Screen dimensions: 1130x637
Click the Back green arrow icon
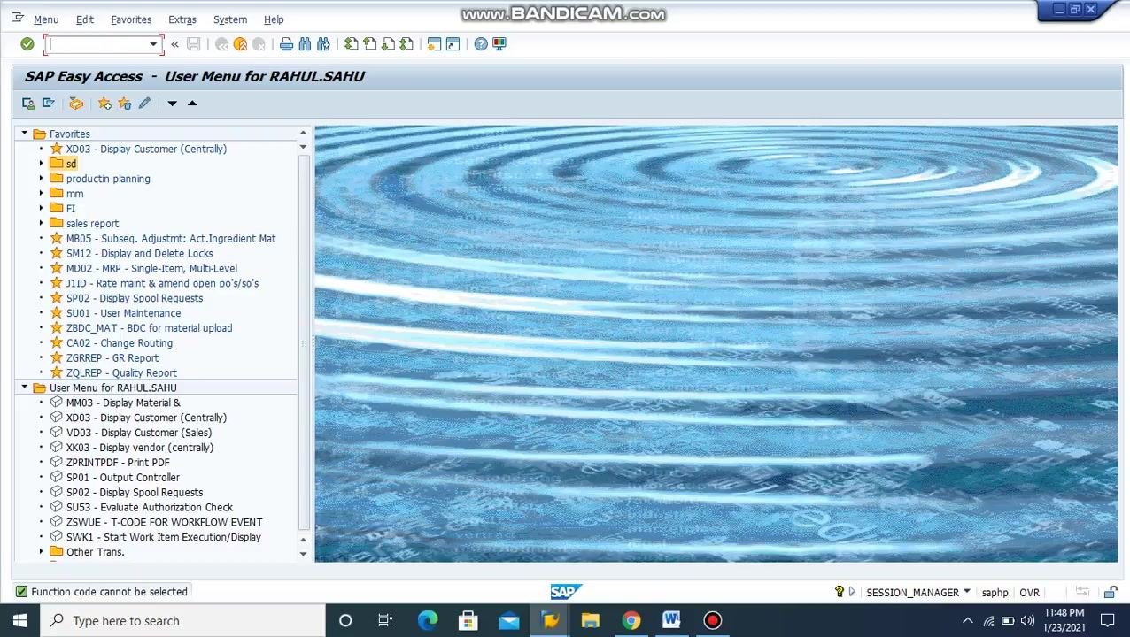pyautogui.click(x=221, y=44)
